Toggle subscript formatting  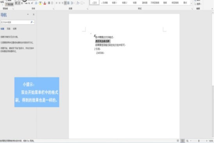29,3
